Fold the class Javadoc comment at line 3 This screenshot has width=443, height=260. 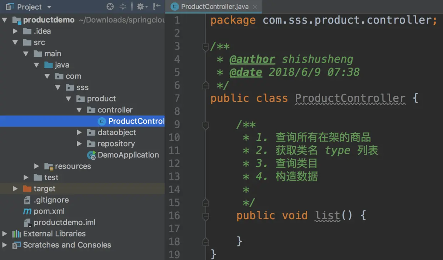click(x=205, y=46)
